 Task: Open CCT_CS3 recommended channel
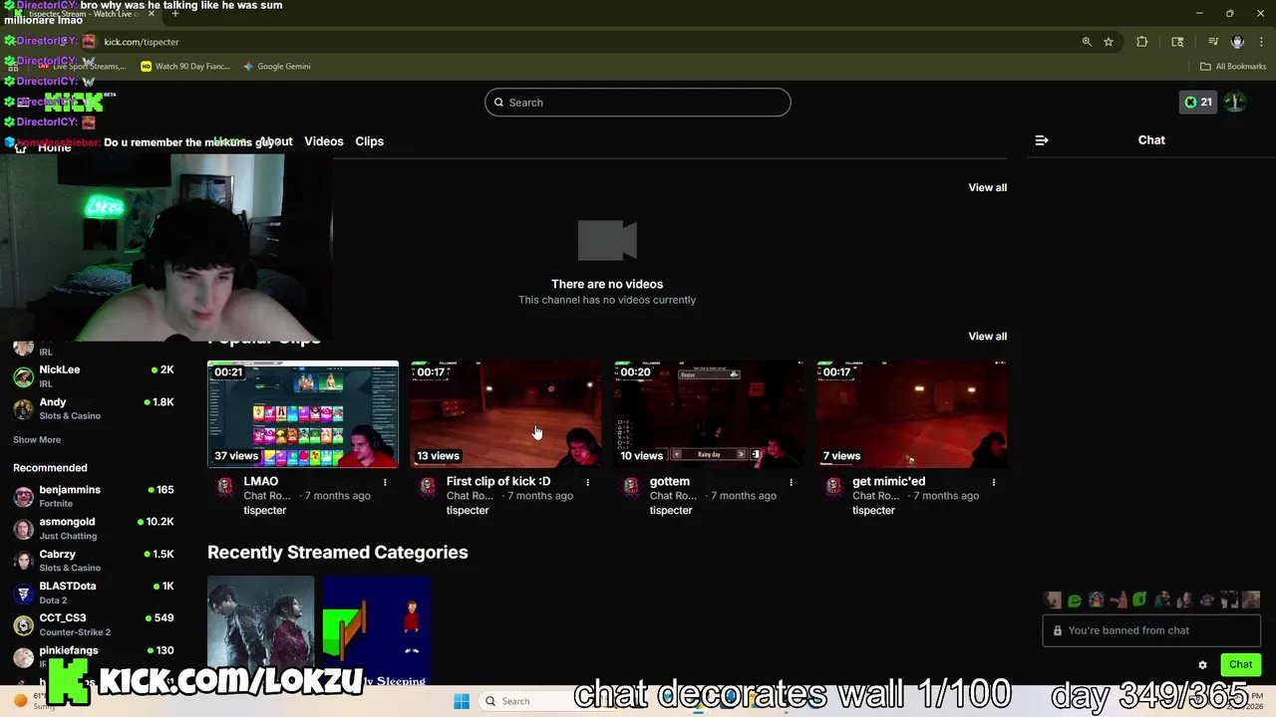click(94, 624)
